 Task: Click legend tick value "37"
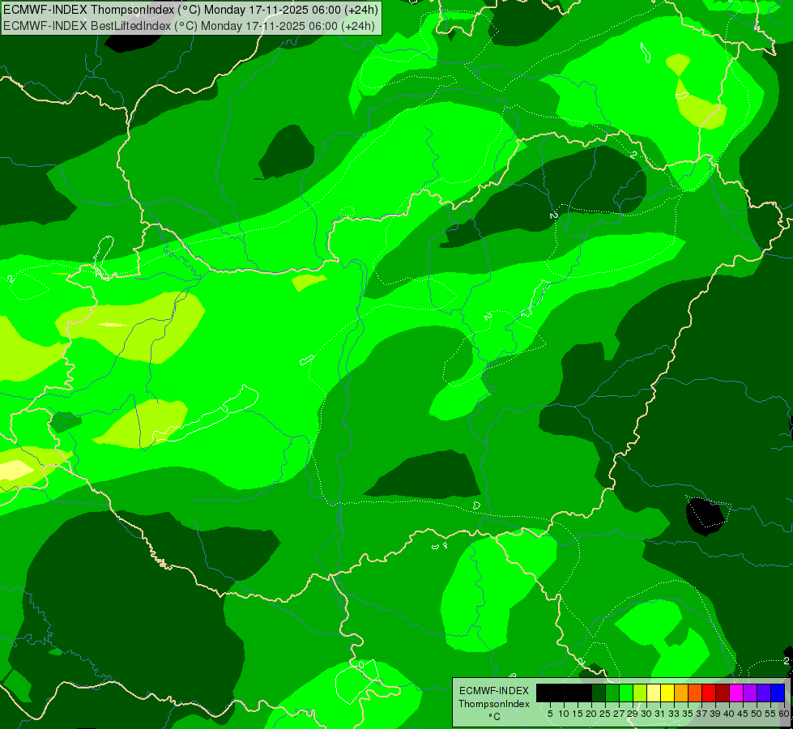pyautogui.click(x=702, y=714)
